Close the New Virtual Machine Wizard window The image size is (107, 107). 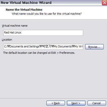(x=104, y=3)
